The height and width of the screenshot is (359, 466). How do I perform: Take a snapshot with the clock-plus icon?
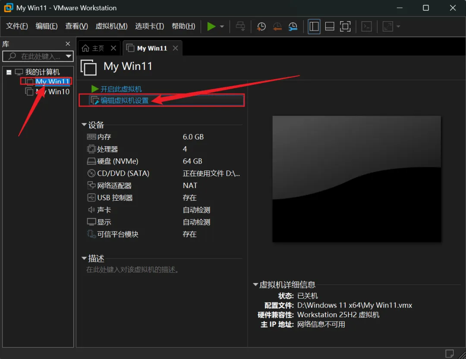(261, 26)
